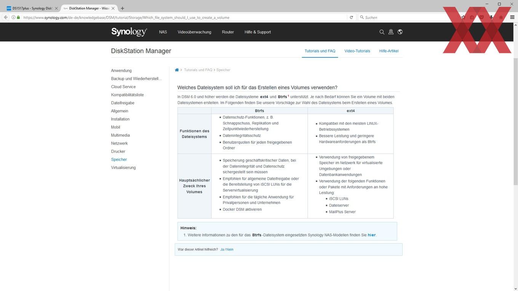The height and width of the screenshot is (291, 518).
Task: Click the DiskStation Manager page heading
Action: (x=141, y=51)
